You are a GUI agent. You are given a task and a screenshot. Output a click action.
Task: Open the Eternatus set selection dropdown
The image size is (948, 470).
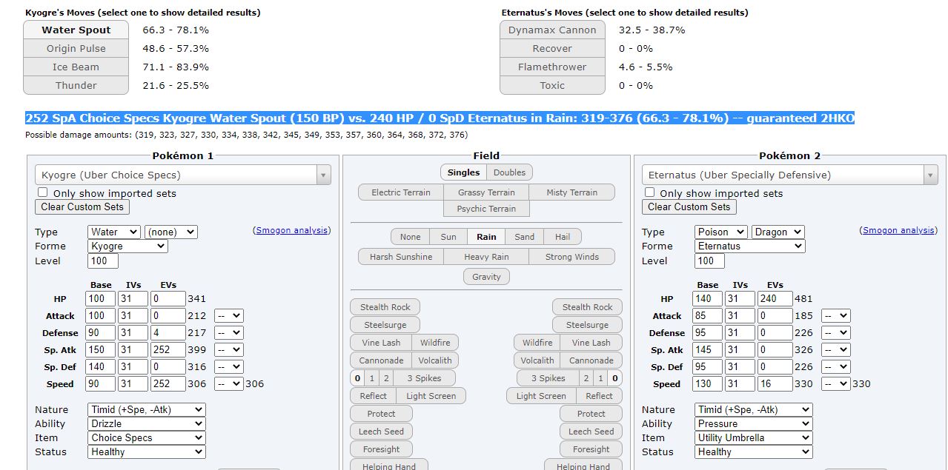pyautogui.click(x=790, y=175)
